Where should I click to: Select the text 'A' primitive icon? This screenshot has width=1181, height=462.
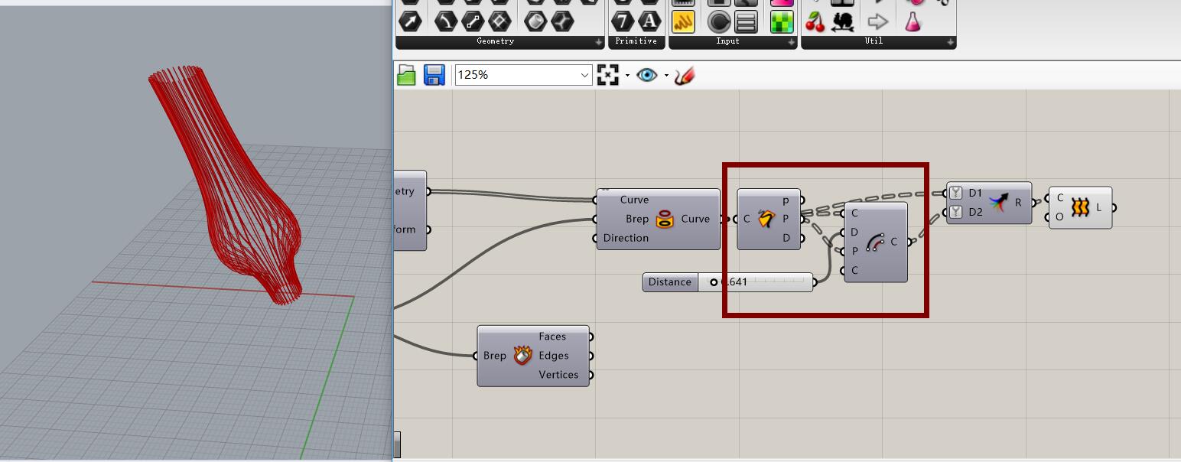pyautogui.click(x=649, y=21)
